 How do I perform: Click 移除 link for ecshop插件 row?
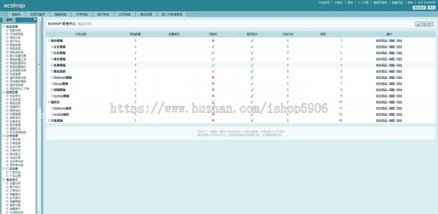400,114
